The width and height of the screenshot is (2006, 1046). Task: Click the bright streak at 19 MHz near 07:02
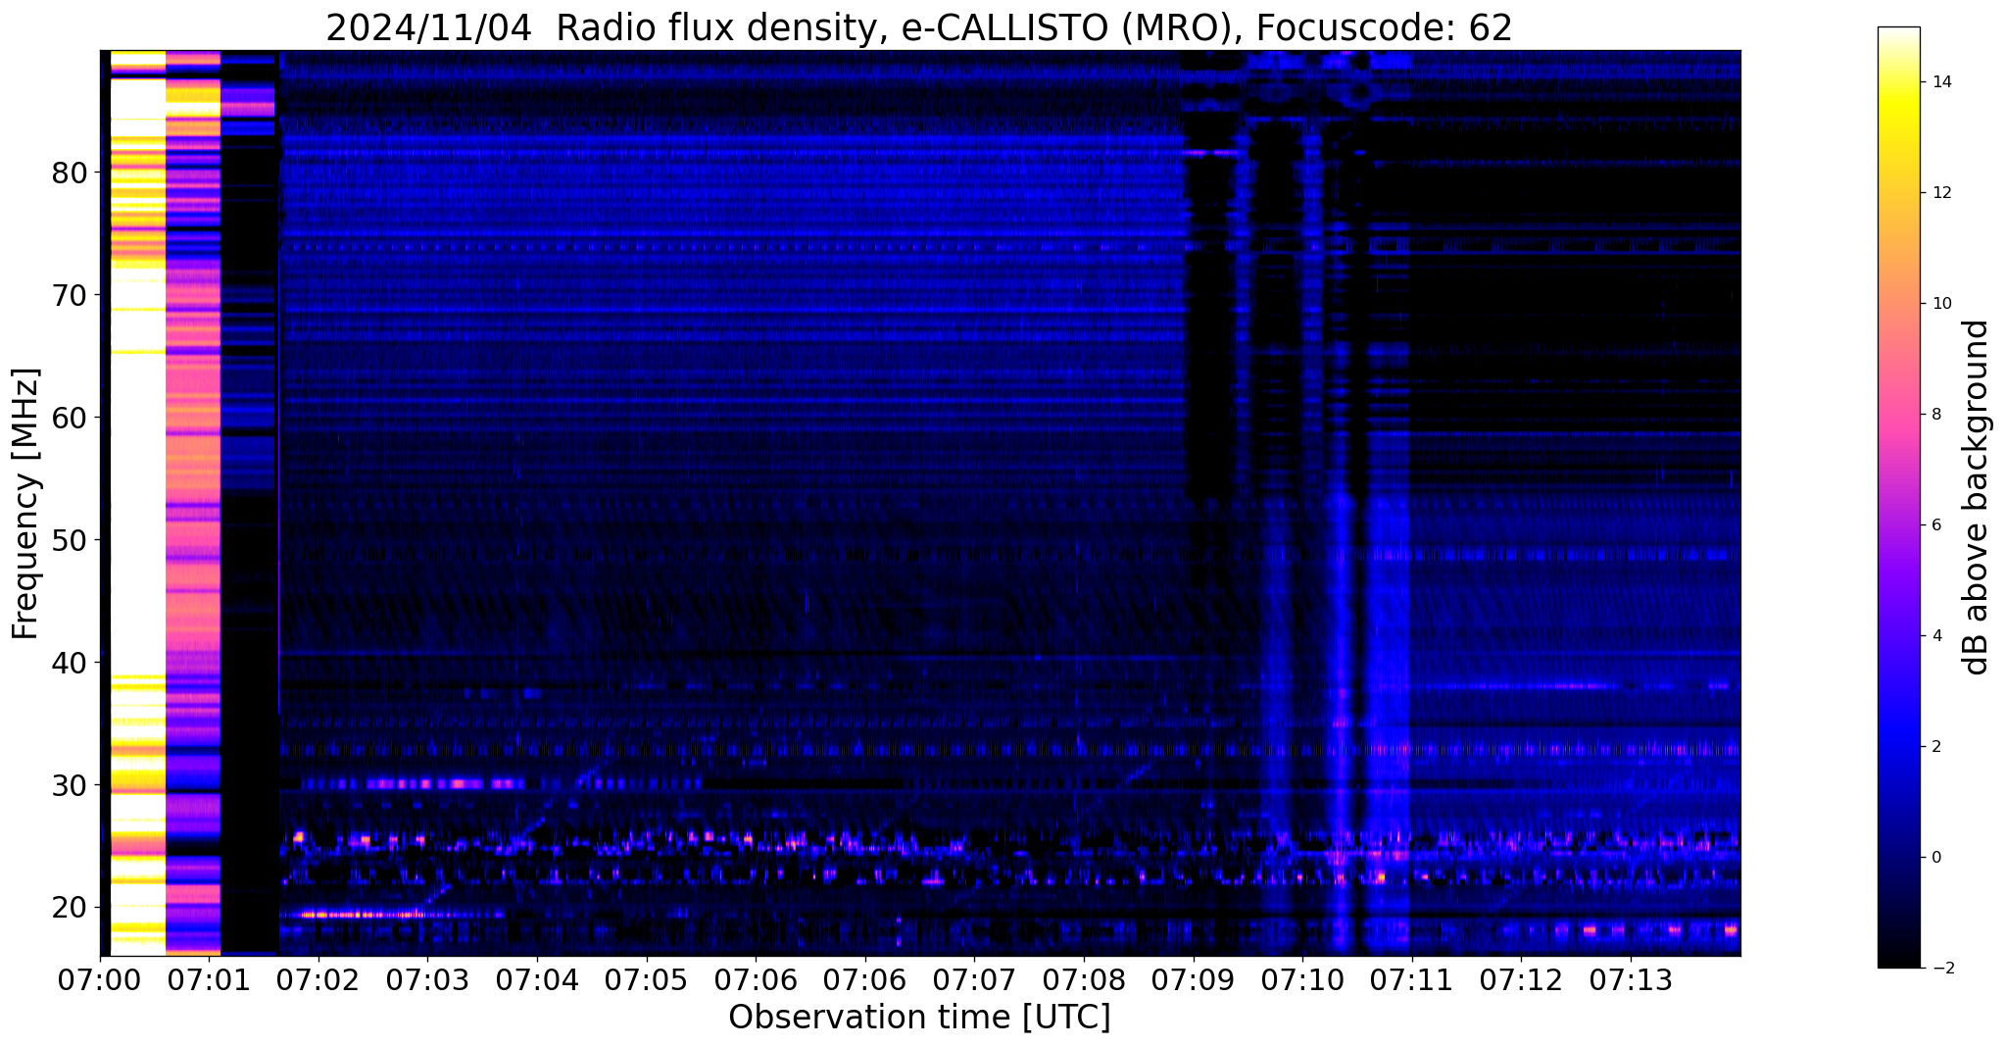pyautogui.click(x=363, y=915)
